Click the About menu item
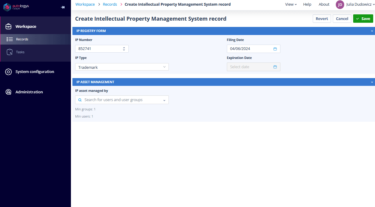 (x=324, y=4)
